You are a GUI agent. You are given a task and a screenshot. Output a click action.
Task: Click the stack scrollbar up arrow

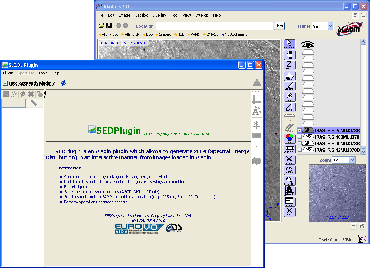pyautogui.click(x=364, y=42)
